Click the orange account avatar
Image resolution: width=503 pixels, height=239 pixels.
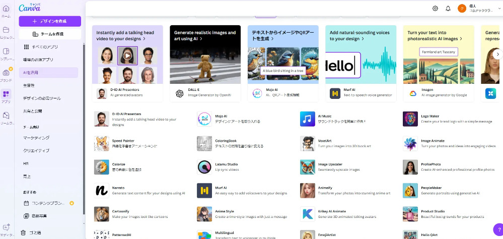coord(462,9)
